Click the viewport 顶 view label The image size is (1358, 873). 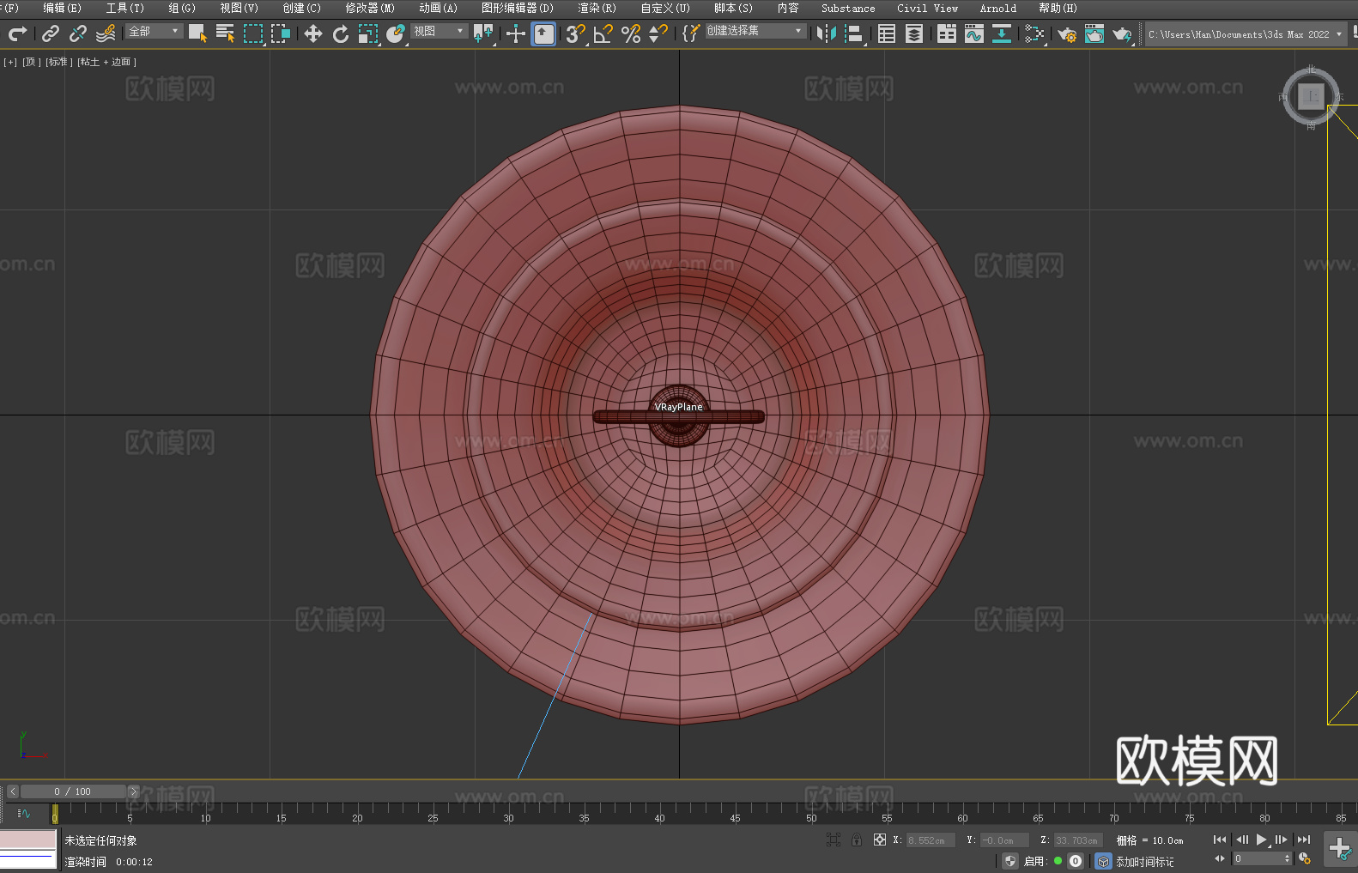32,62
